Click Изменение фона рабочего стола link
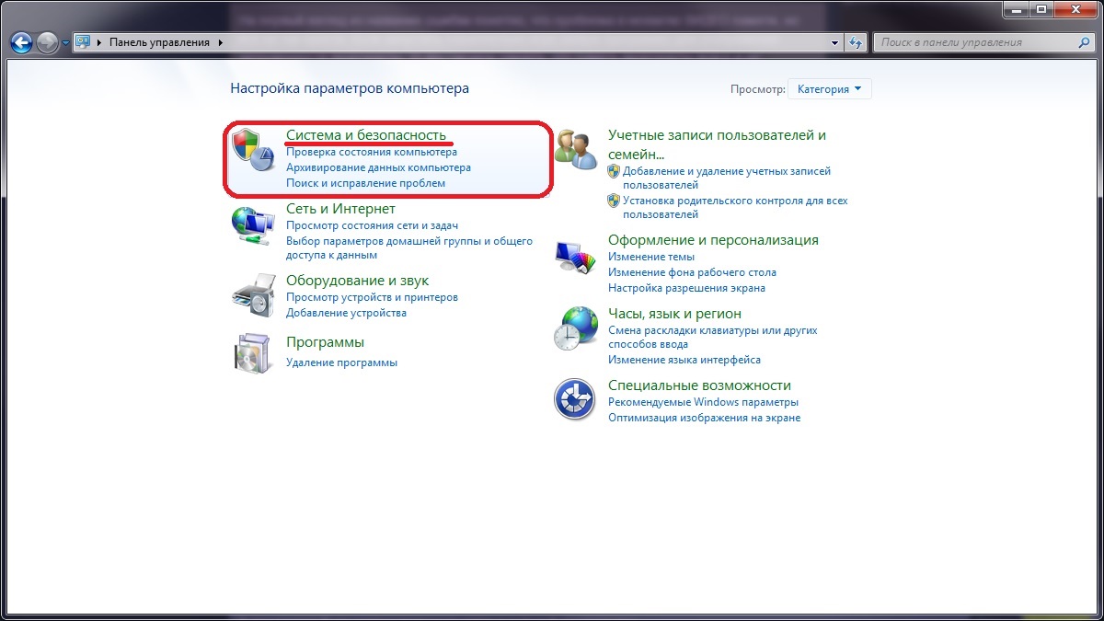 pos(692,272)
